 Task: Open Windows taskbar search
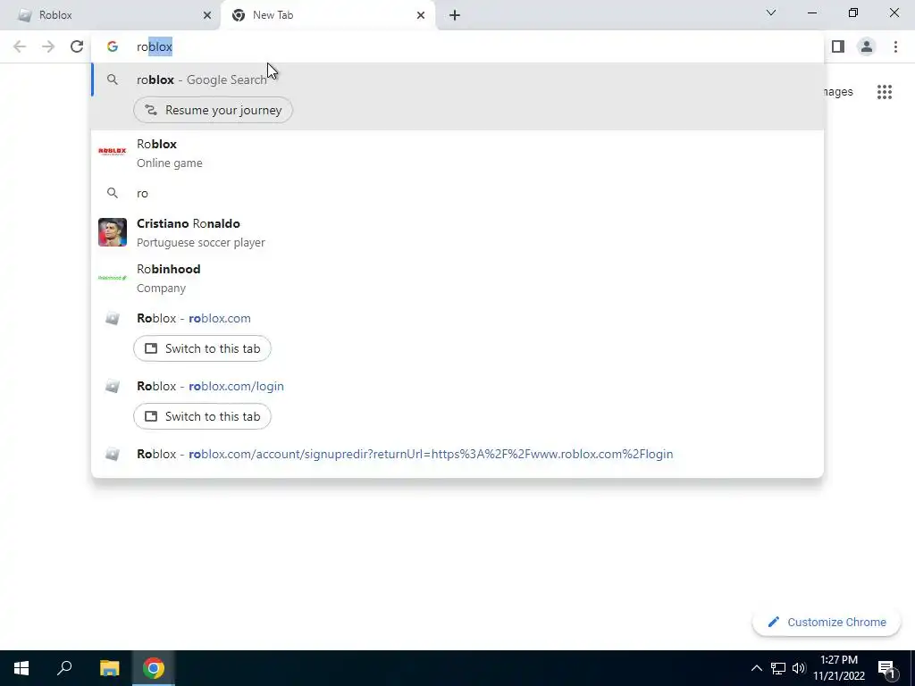pos(64,668)
